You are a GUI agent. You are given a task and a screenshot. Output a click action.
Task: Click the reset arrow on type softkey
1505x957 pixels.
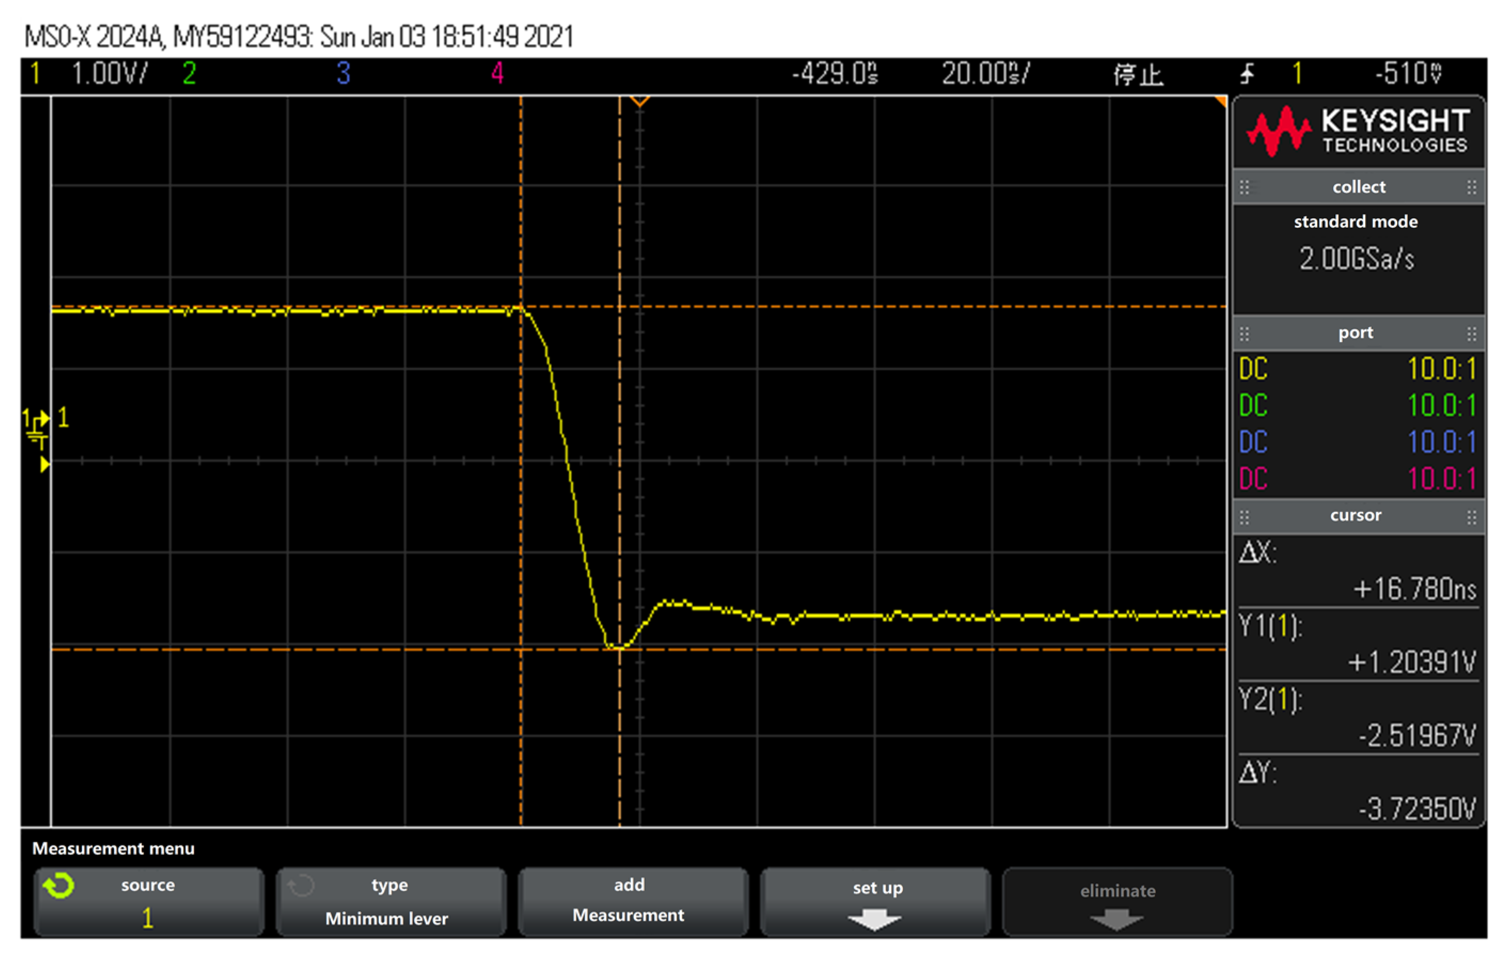point(300,885)
